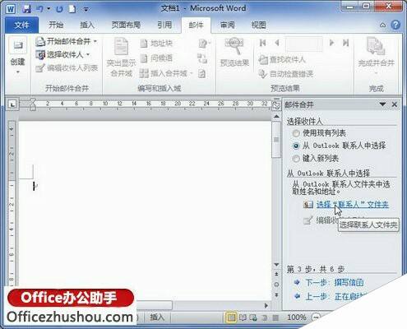Go to next record arrow icon

click(331, 43)
